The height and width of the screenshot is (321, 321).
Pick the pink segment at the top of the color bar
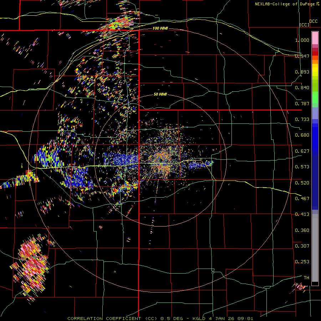[x=315, y=38]
